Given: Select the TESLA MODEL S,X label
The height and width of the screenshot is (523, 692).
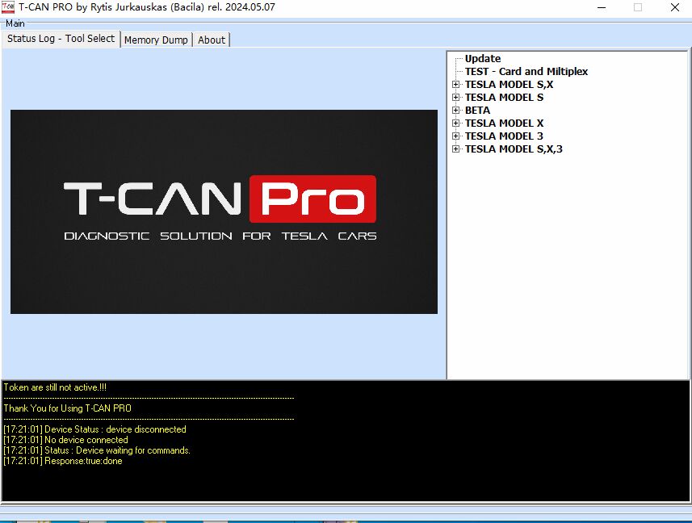Looking at the screenshot, I should pos(509,84).
